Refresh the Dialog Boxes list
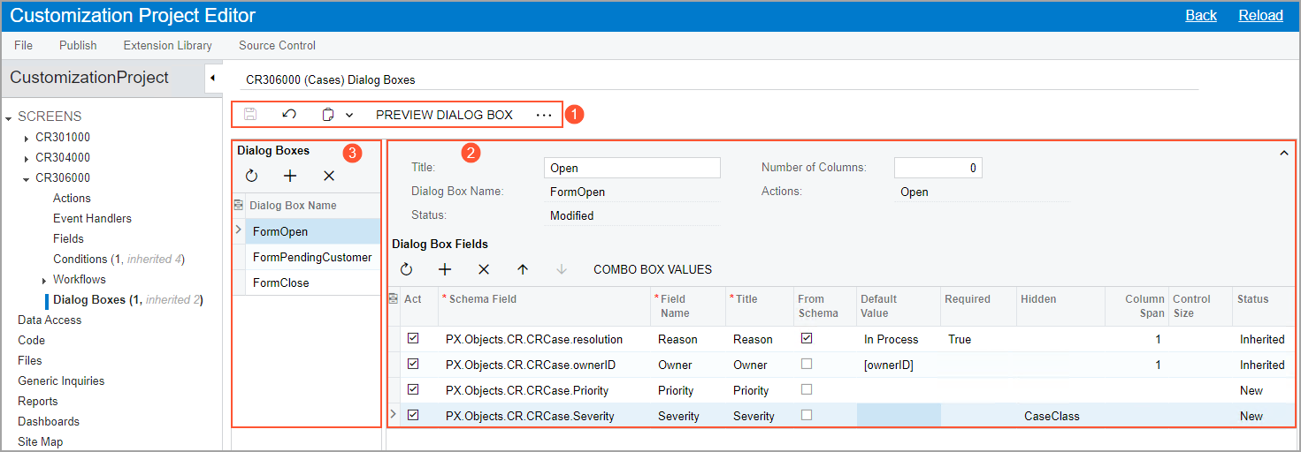 tap(251, 176)
